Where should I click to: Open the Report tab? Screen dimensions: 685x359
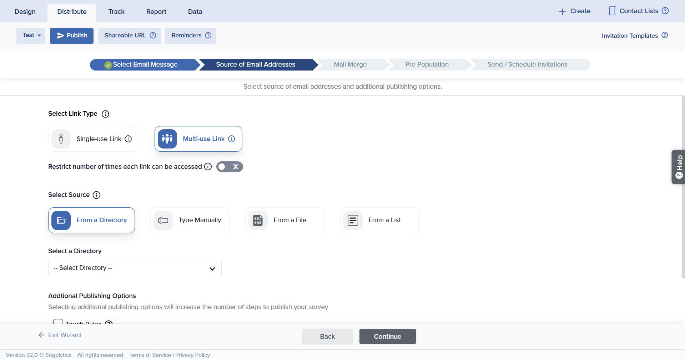pos(156,12)
